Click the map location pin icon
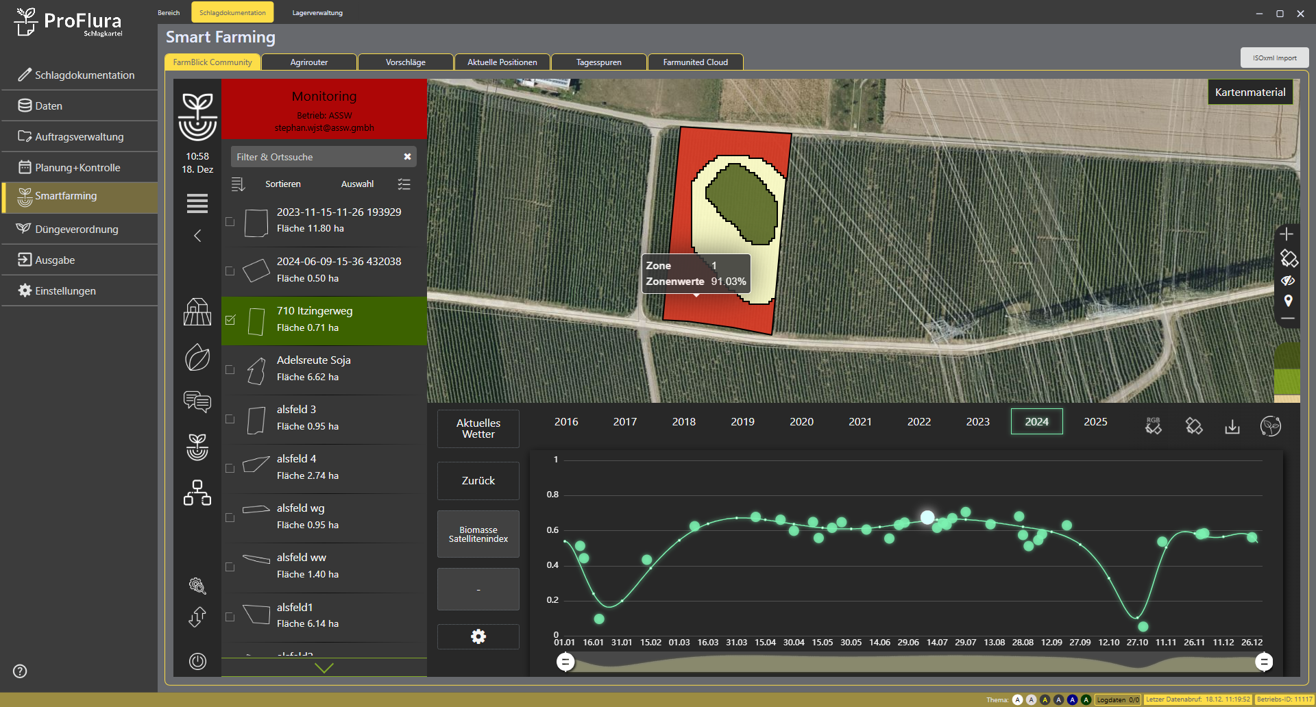 1288,301
